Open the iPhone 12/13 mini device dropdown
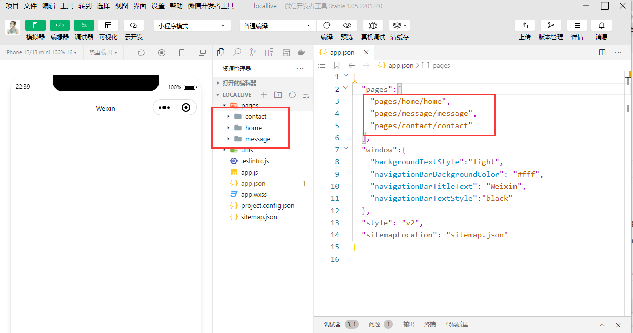This screenshot has height=333, width=633. click(41, 52)
